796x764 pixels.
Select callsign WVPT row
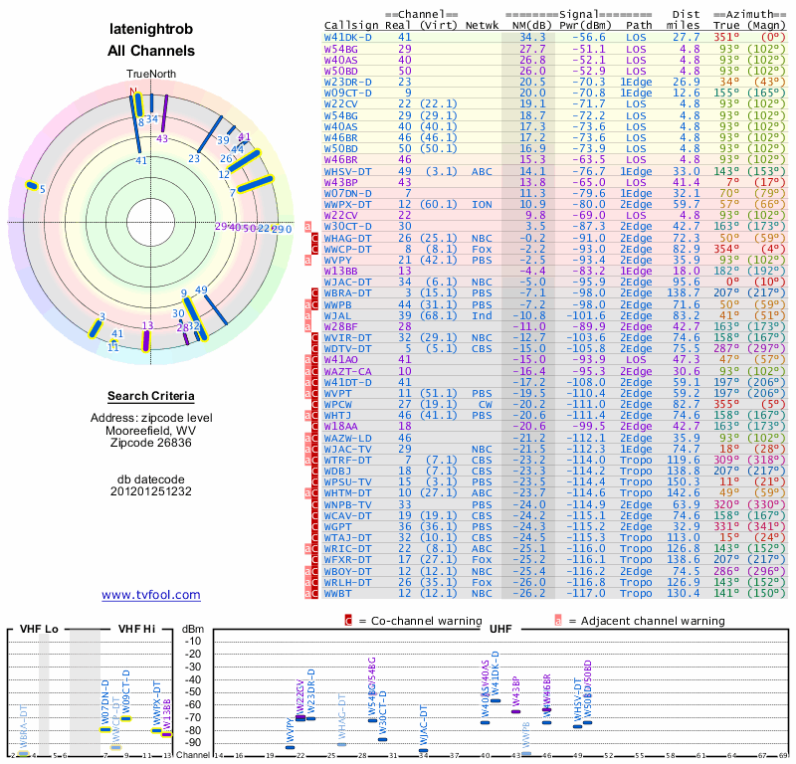(x=555, y=393)
